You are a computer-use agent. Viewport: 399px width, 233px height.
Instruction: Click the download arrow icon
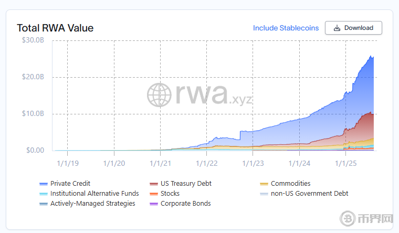[337, 28]
